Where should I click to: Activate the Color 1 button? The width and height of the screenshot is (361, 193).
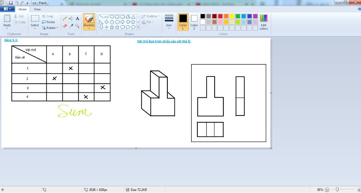coord(183,22)
